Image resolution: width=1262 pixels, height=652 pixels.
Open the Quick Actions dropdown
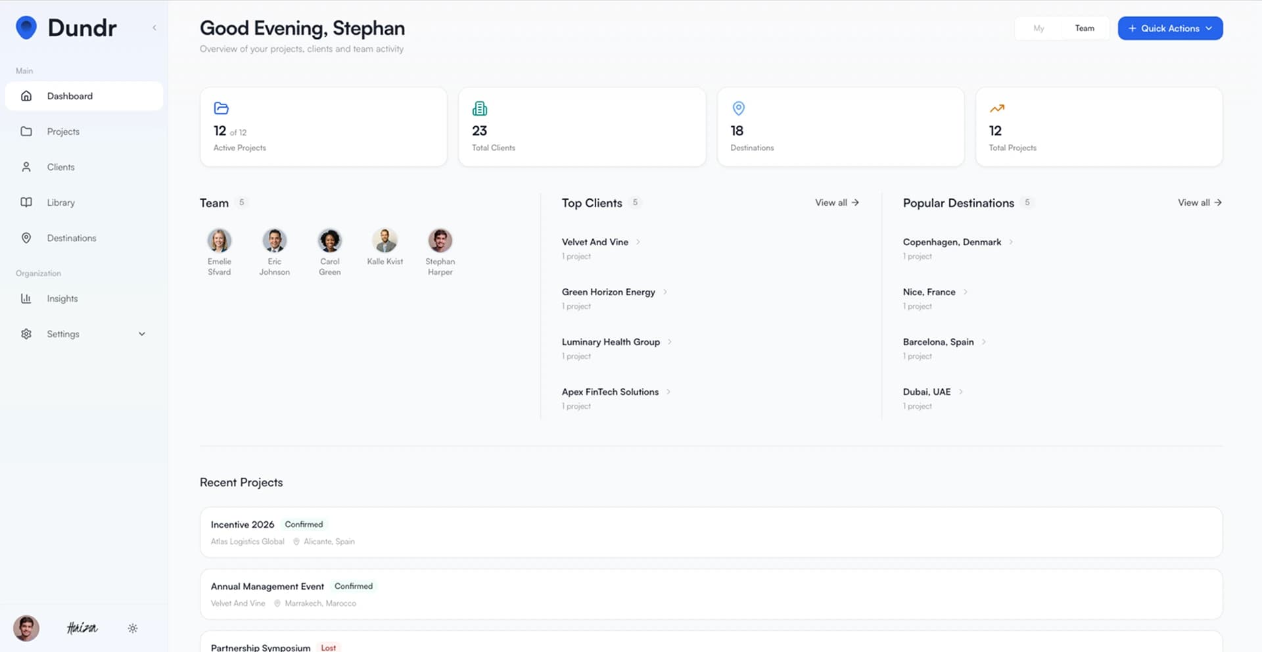1170,28
